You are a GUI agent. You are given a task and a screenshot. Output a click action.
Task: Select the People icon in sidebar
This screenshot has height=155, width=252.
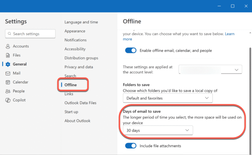pos(8,91)
